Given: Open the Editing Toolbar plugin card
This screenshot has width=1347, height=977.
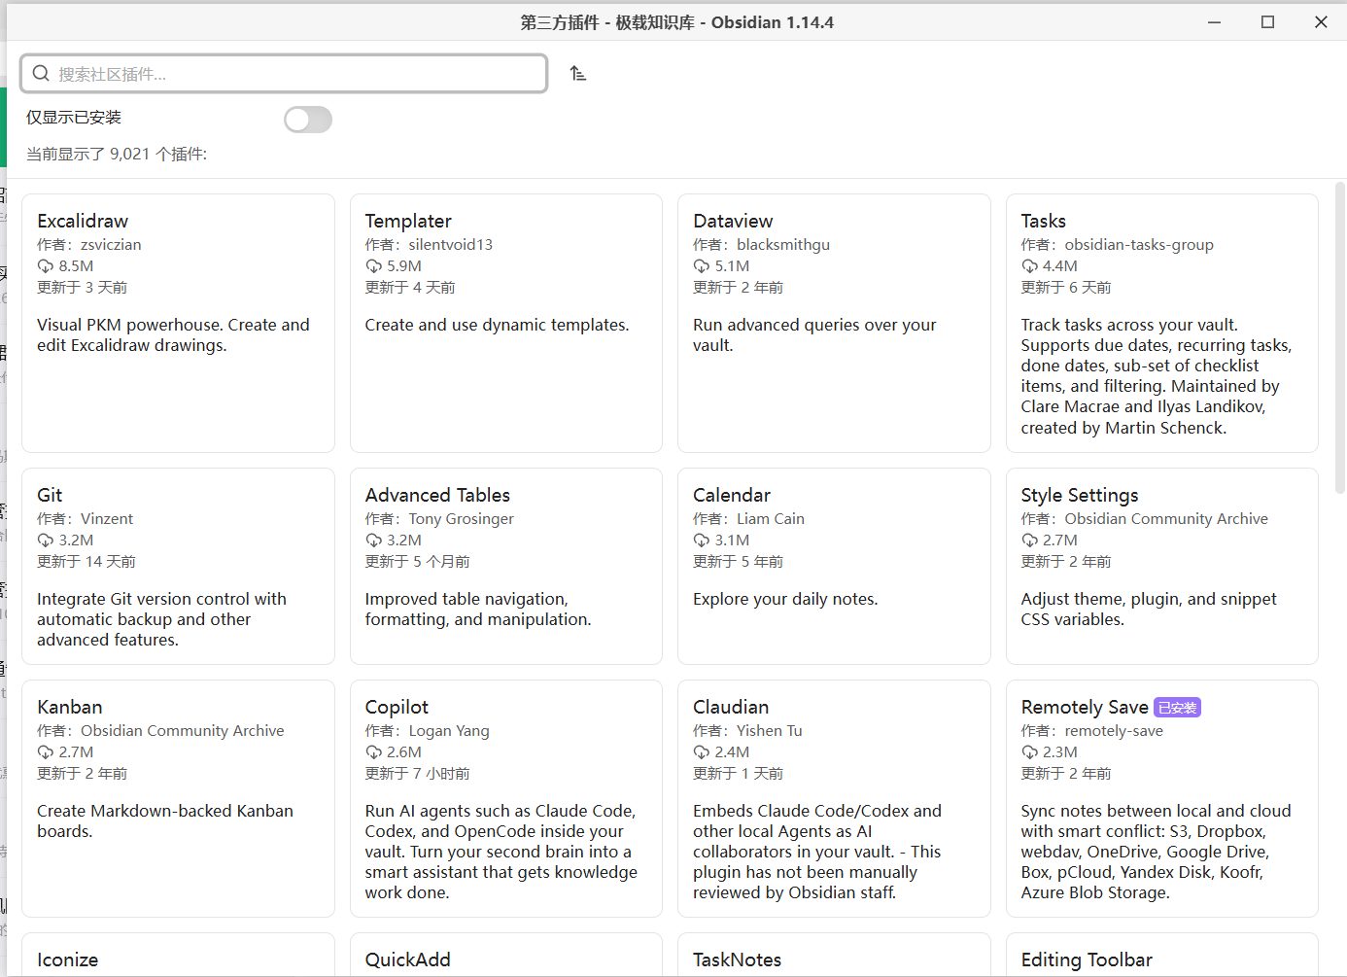Looking at the screenshot, I should 1162,955.
